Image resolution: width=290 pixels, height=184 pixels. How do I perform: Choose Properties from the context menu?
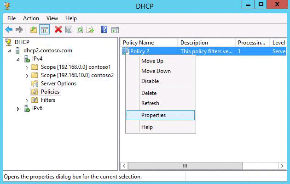(x=153, y=115)
